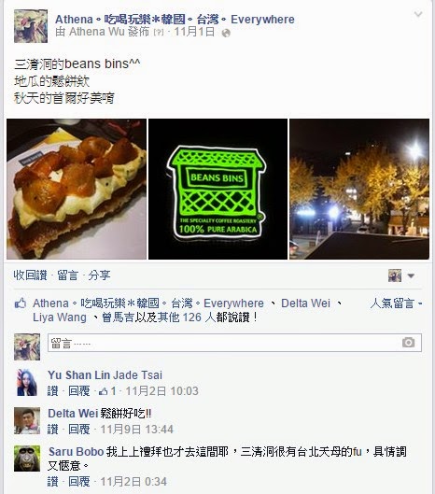Click 分享 to share the post

click(99, 275)
